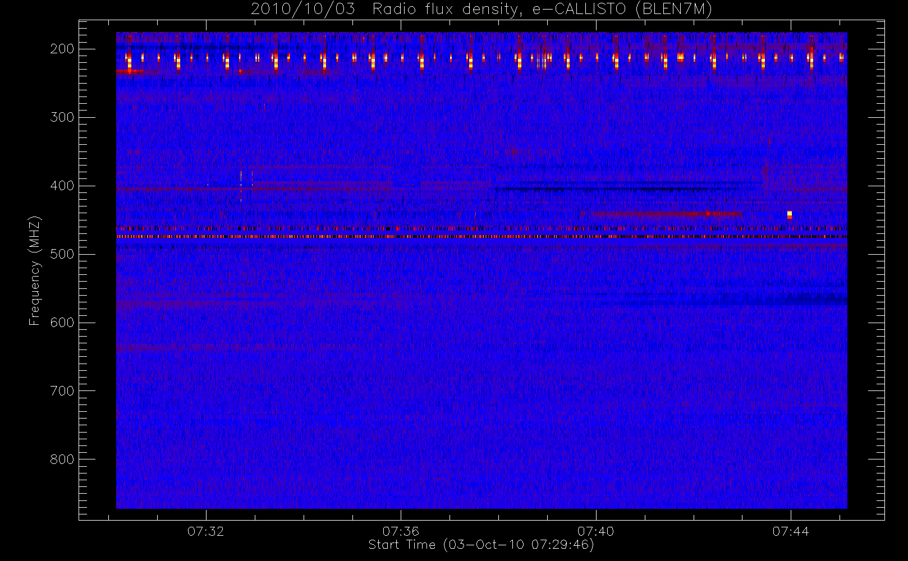Screen dimensions: 908x561
Task: Click the red emission streak near 440 MHz
Action: [x=668, y=213]
